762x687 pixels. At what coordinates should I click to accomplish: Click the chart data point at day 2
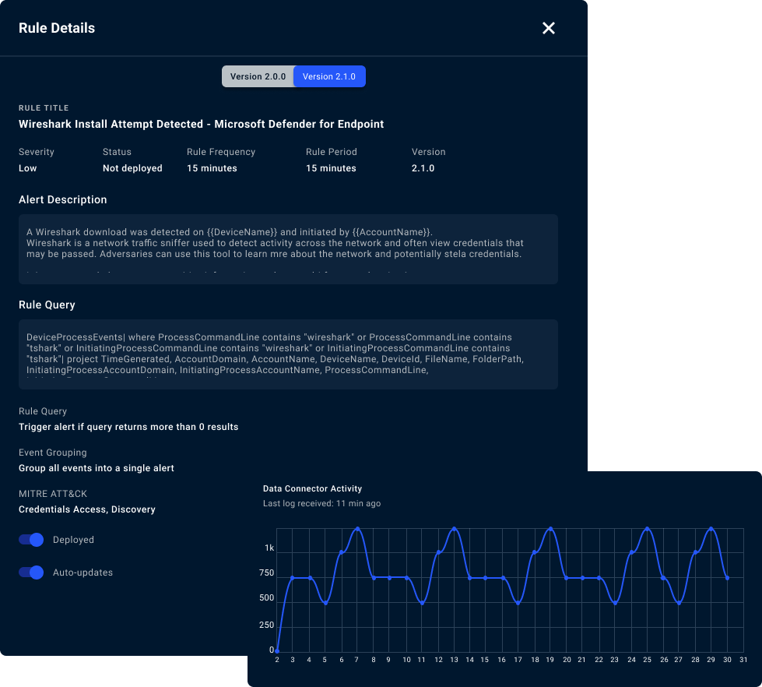click(277, 650)
